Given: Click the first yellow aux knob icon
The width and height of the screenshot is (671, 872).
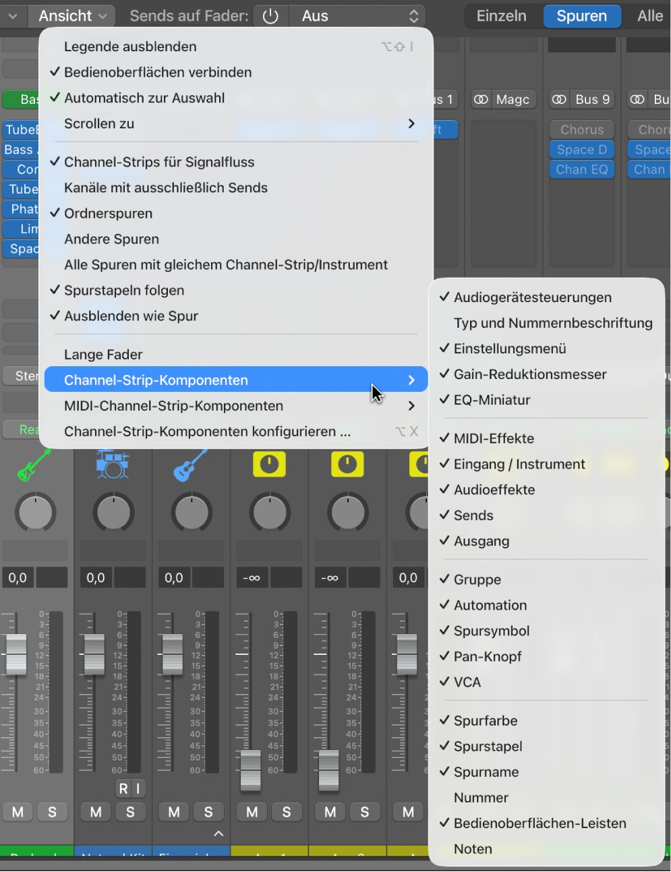Looking at the screenshot, I should tap(269, 465).
